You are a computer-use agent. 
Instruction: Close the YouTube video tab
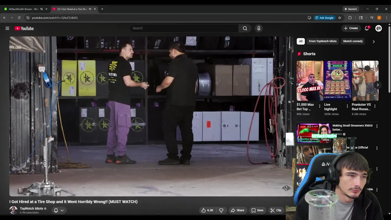[x=95, y=9]
